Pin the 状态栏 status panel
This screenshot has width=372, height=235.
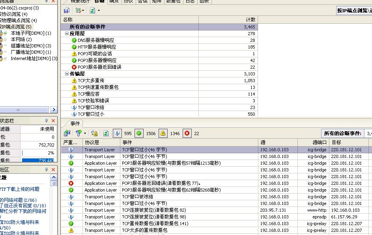(46, 120)
